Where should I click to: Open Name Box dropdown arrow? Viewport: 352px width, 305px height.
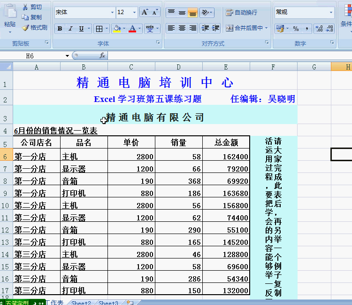coord(67,56)
